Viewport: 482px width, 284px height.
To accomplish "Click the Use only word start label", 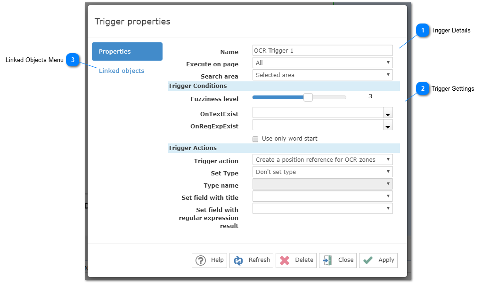I will pos(290,139).
